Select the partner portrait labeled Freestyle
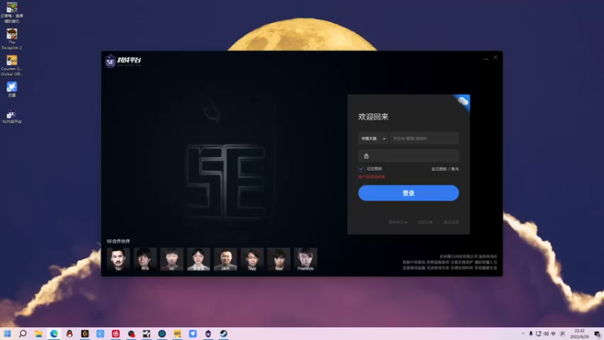 coord(306,259)
